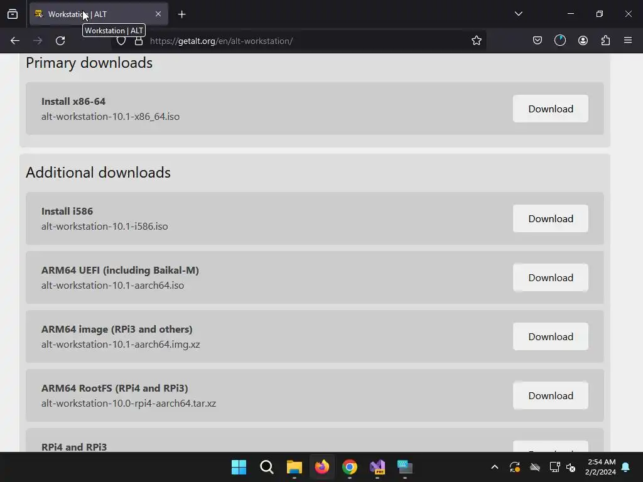Download Install x86-64 ISO
The height and width of the screenshot is (482, 643).
(x=550, y=109)
